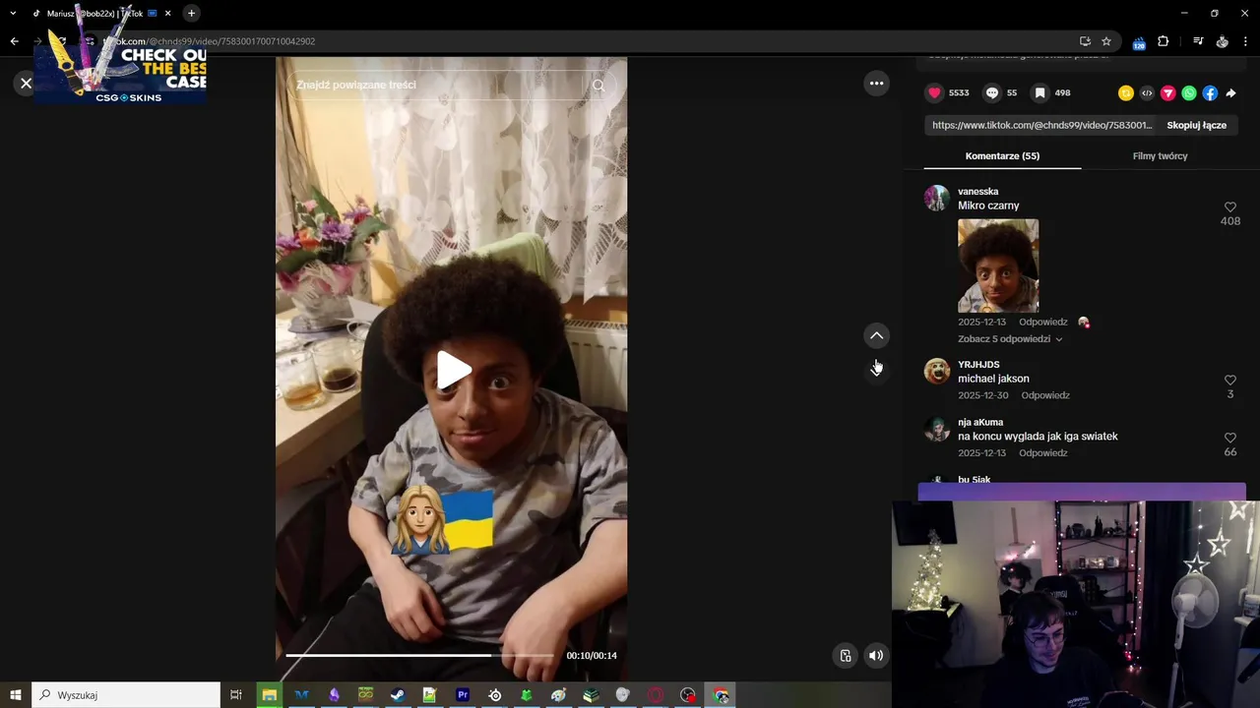Like the 'michael jakson' comment

(x=1229, y=380)
